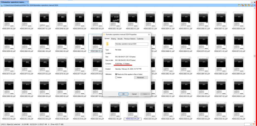257x126 pixels.
Task: Select the PEN01932-00.pdf thumbnail
Action: click(x=239, y=110)
